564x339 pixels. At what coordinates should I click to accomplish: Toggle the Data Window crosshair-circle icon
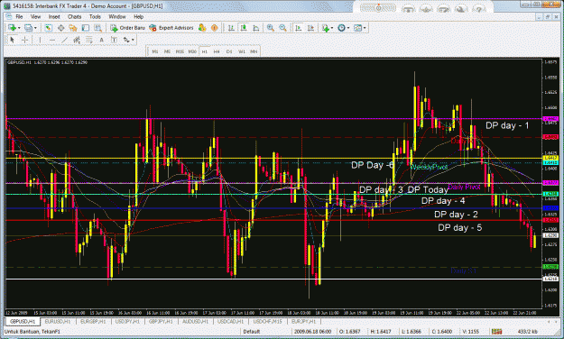[60, 28]
